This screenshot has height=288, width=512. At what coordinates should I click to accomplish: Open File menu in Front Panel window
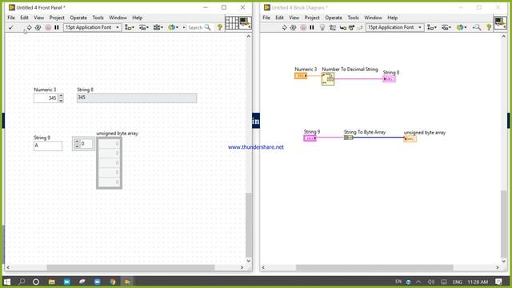(x=11, y=18)
